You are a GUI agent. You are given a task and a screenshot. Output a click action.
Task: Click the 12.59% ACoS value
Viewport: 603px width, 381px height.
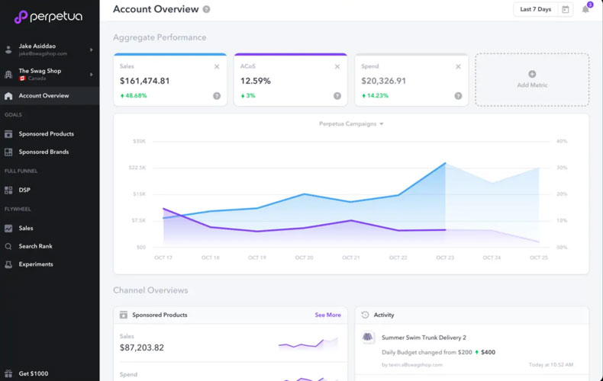[x=256, y=81]
